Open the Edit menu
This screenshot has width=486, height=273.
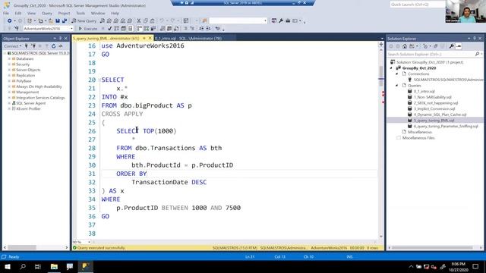pos(18,14)
